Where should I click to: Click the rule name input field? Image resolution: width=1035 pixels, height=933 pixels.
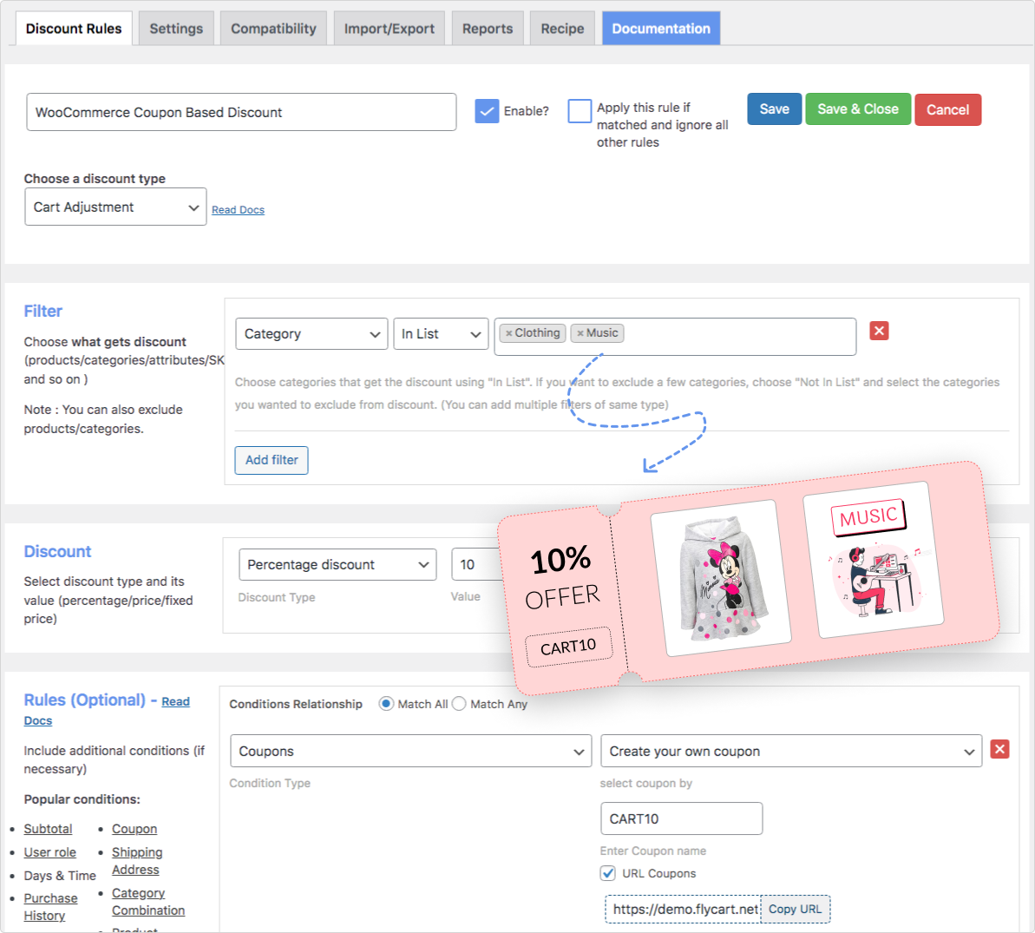(x=241, y=112)
